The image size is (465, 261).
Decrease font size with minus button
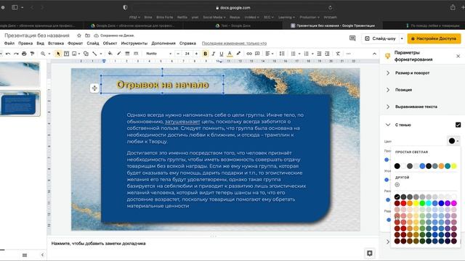coord(178,54)
